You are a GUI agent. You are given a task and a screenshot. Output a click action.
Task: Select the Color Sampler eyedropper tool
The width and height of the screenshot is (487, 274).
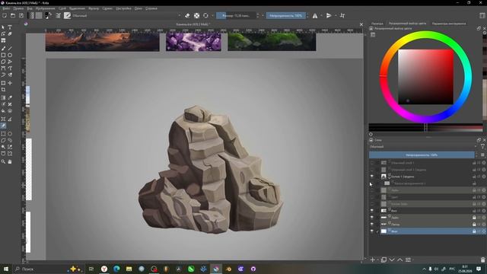click(x=10, y=97)
